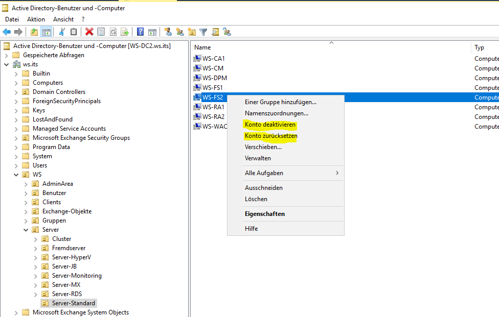Click the application icon in title bar
This screenshot has width=499, height=317.
coord(5,8)
